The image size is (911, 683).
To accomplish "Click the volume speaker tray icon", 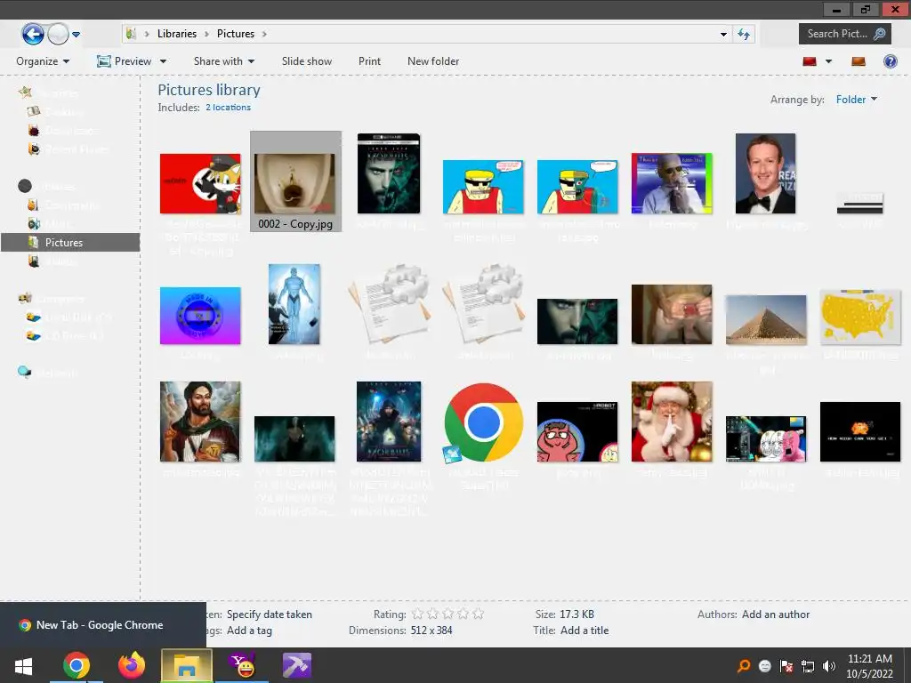I will 829,666.
